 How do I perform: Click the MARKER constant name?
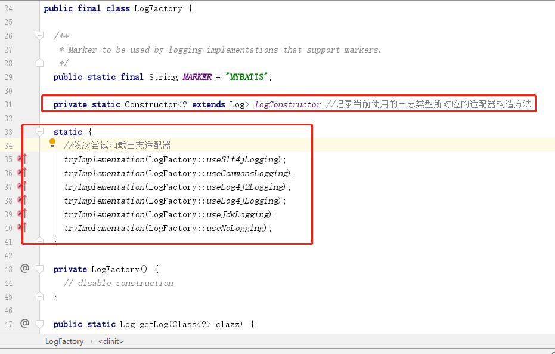pos(197,77)
